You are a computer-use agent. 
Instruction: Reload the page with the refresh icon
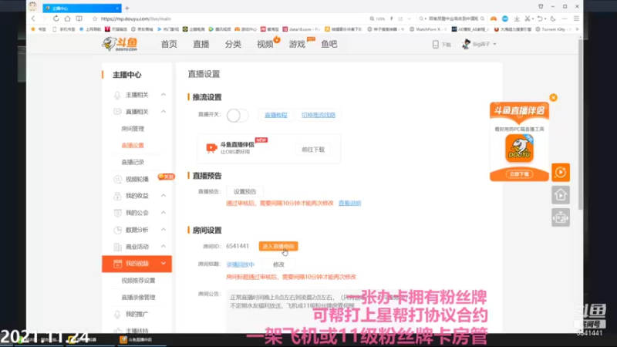[x=56, y=19]
